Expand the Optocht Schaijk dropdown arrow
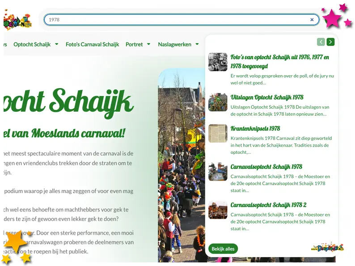This screenshot has width=355, height=266. [x=56, y=44]
